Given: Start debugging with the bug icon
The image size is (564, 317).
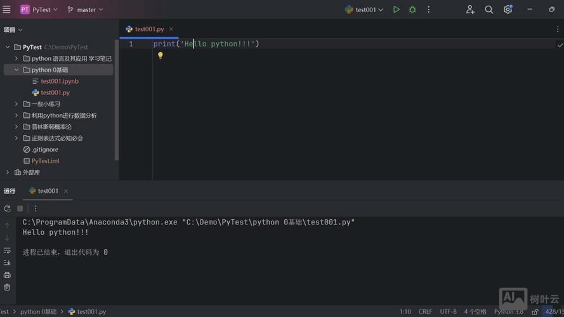Looking at the screenshot, I should tap(412, 10).
